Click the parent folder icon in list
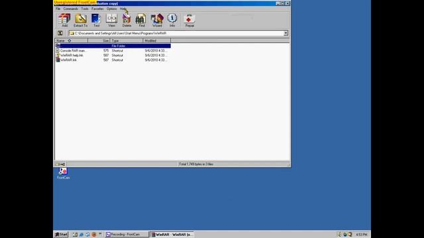 58,46
